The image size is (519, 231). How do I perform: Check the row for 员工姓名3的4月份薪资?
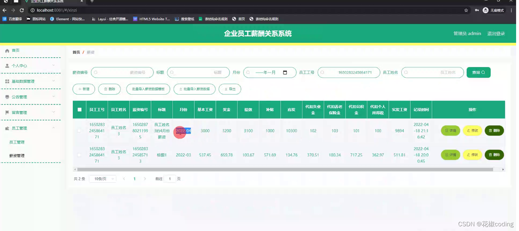coord(79,131)
